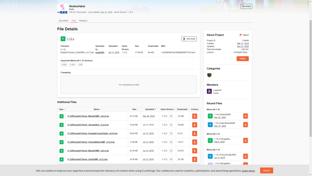Open the Files tab

pos(74,21)
